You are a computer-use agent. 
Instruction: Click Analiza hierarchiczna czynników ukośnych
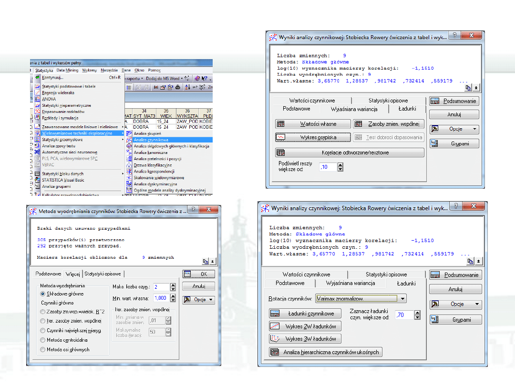point(326,352)
